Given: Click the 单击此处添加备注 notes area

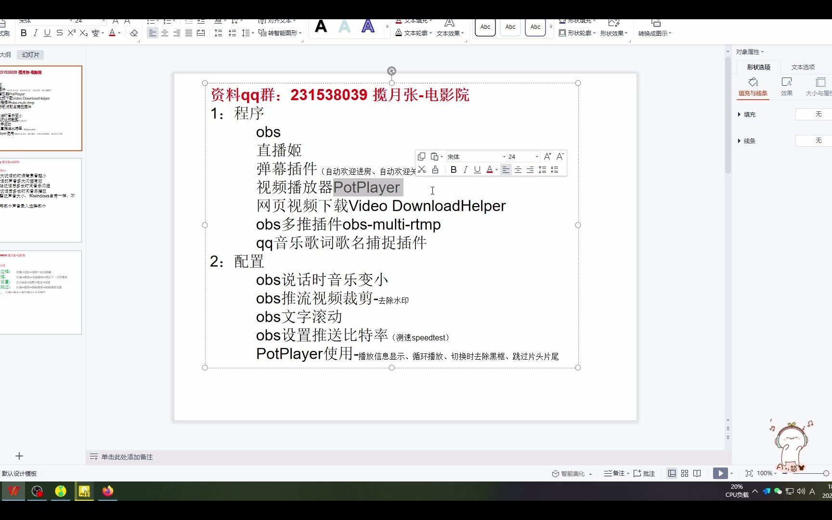Looking at the screenshot, I should click(x=127, y=457).
